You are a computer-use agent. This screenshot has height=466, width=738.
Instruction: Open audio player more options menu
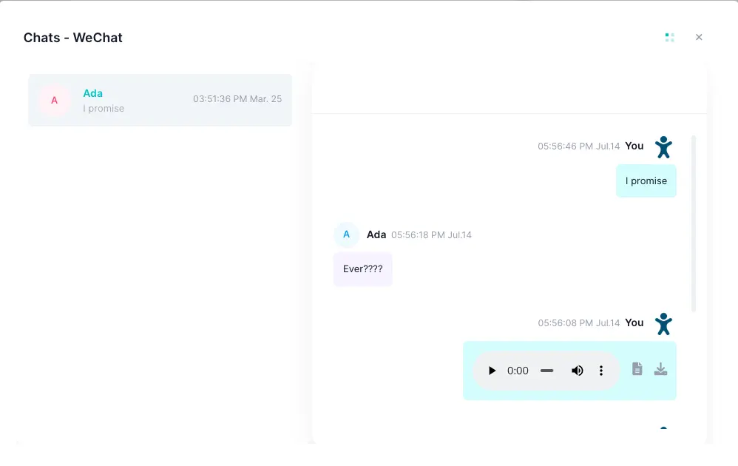click(x=601, y=371)
